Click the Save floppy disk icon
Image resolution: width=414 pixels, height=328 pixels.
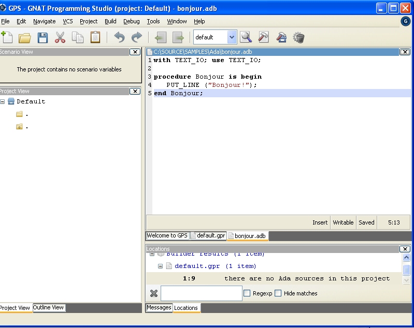click(x=42, y=37)
